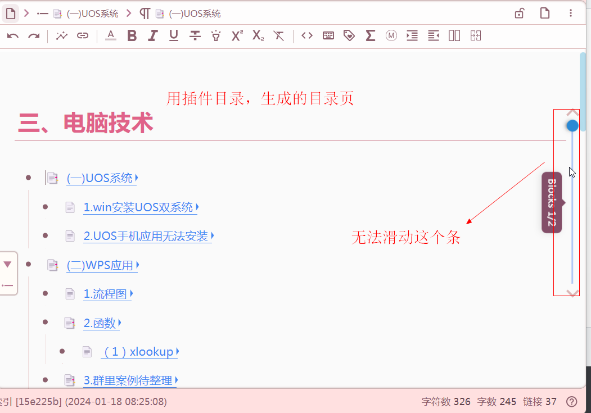Undo the last edit
The image size is (591, 413).
coord(13,36)
